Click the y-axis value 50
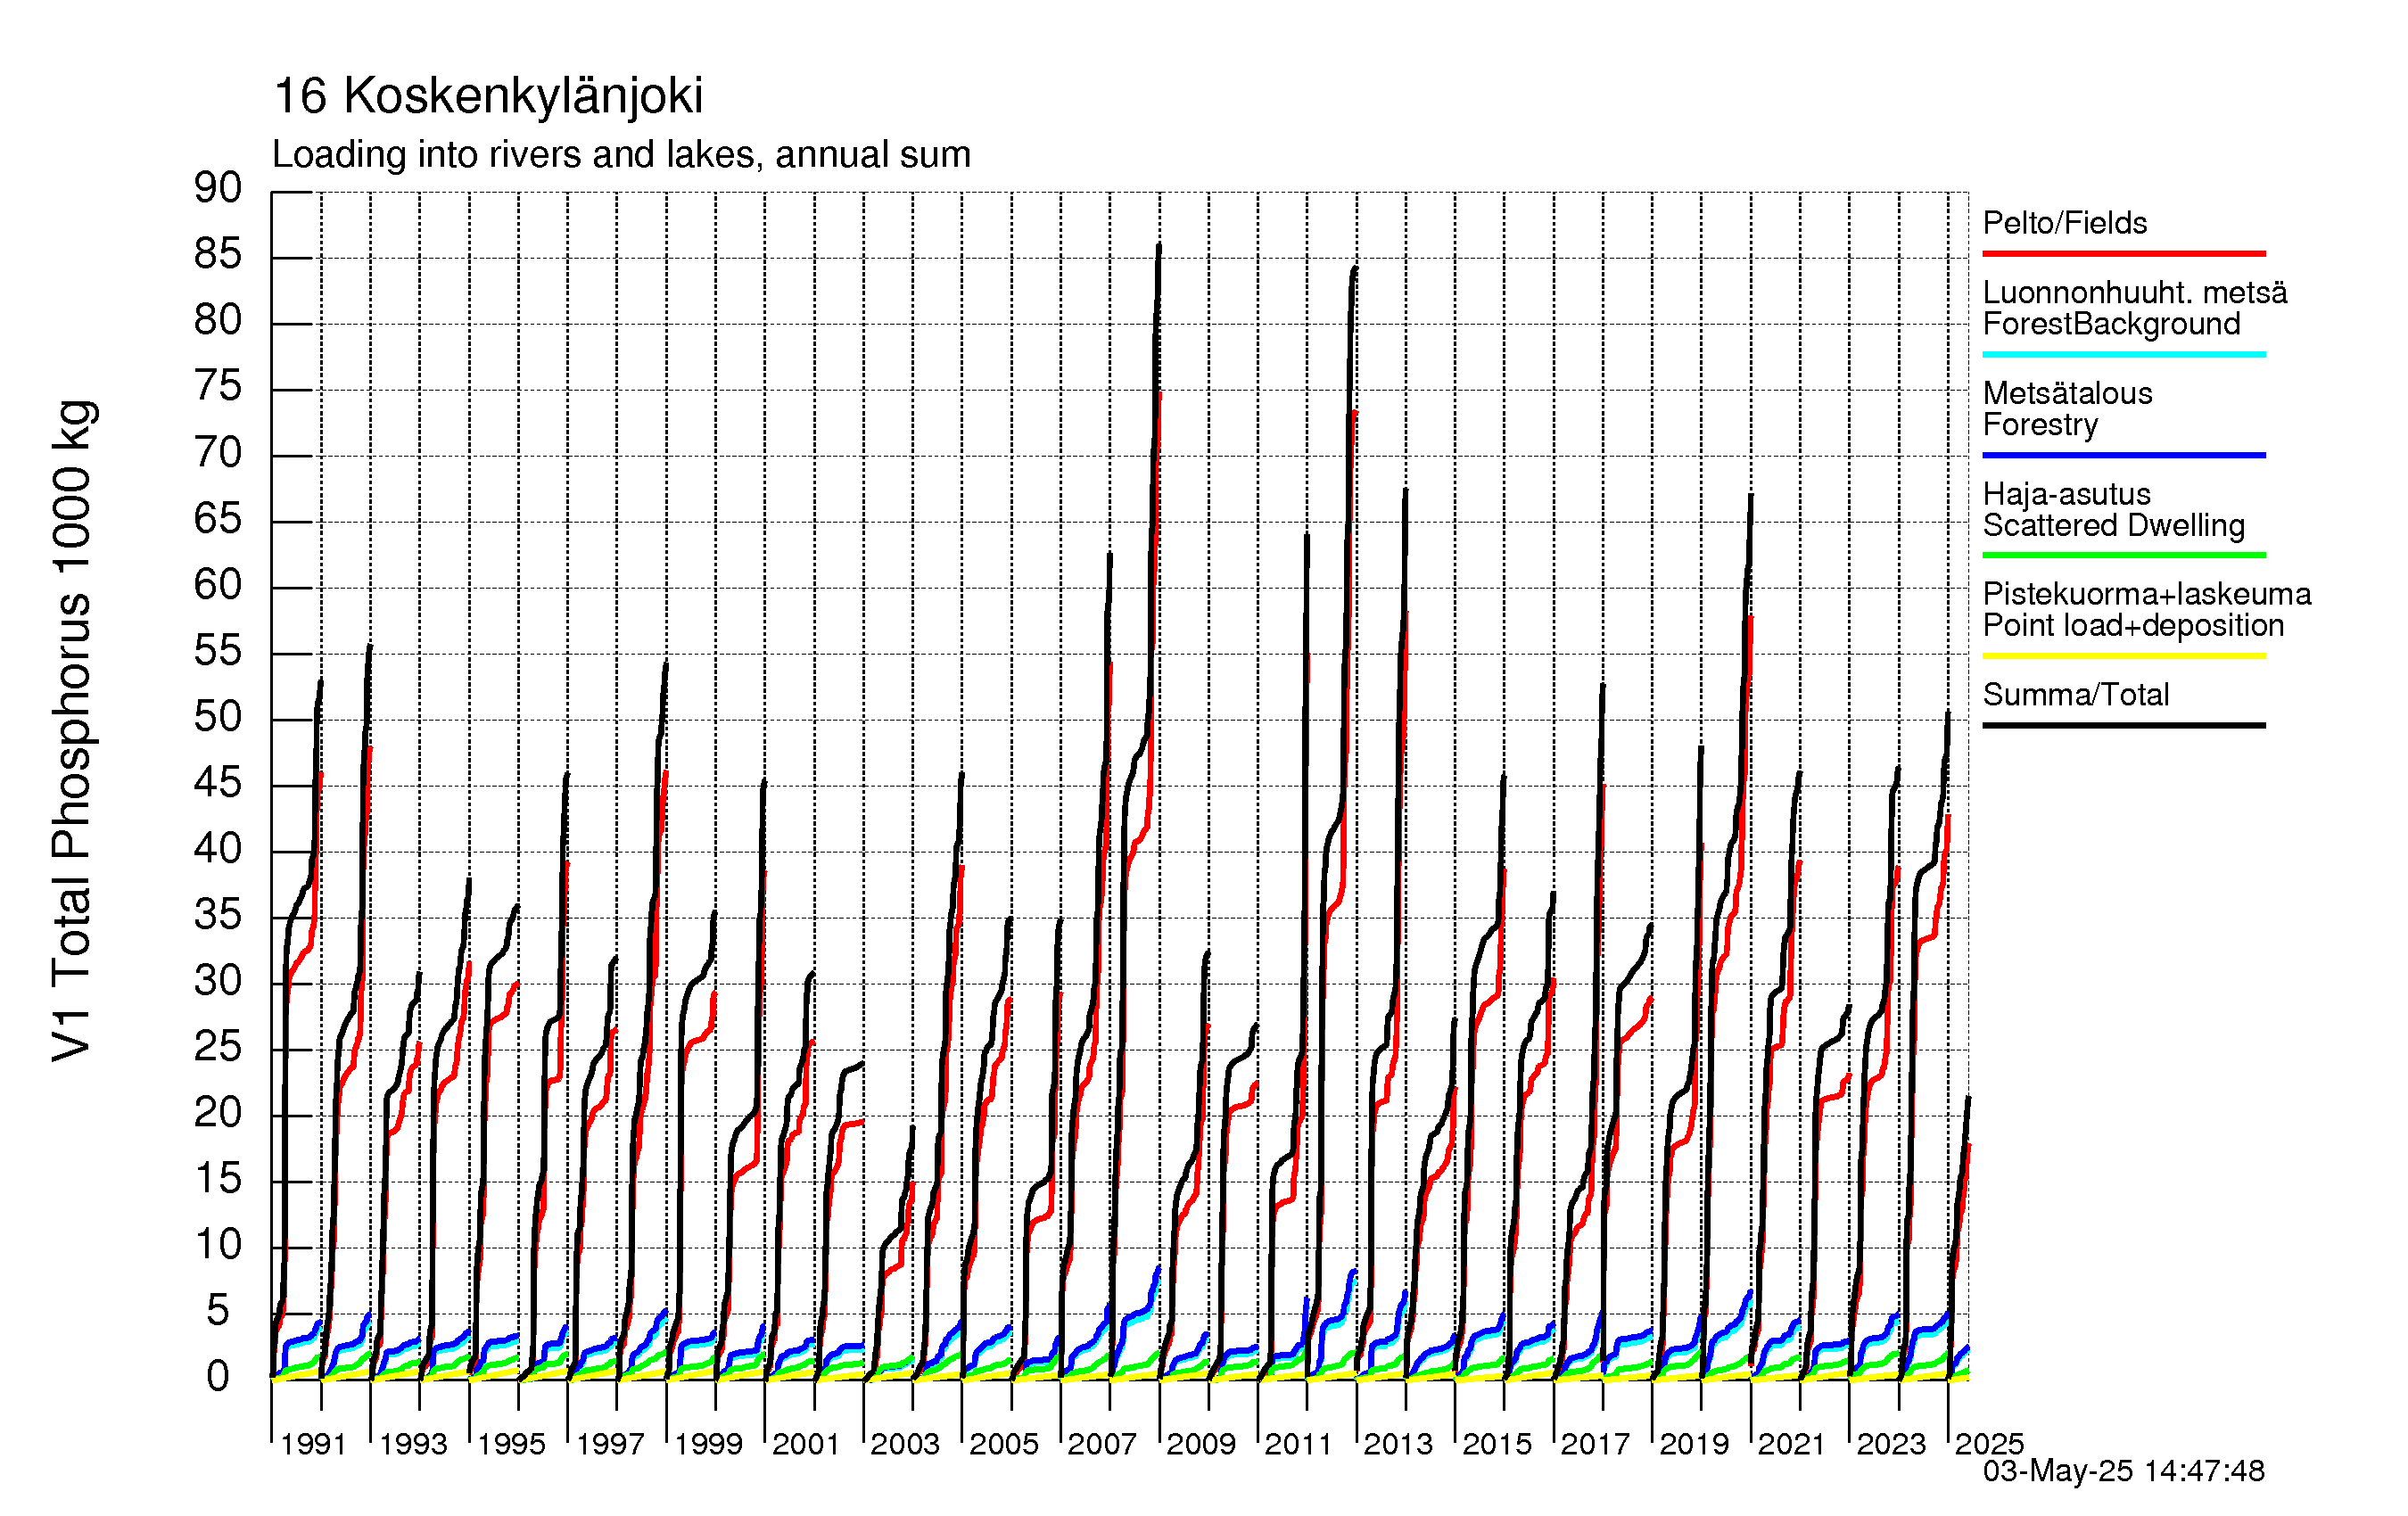Viewport: 2408px width, 1516px height. (x=218, y=717)
